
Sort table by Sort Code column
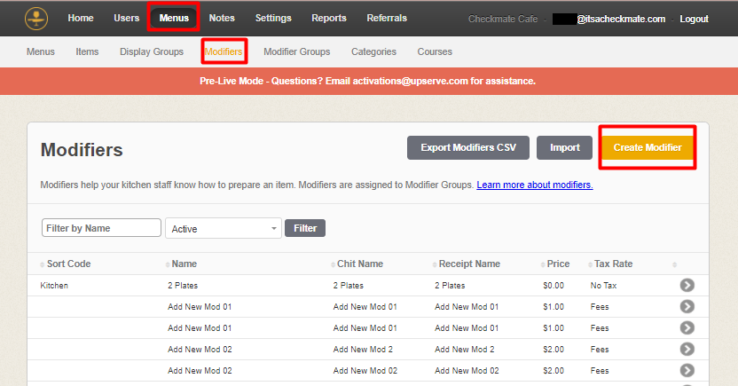pyautogui.click(x=68, y=264)
